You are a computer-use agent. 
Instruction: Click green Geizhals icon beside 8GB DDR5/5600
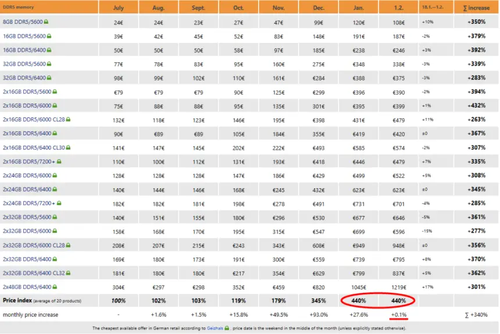[47, 22]
